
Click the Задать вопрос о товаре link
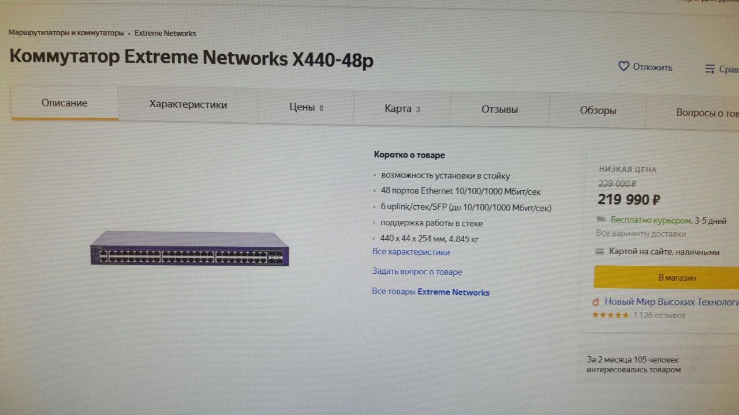(x=417, y=271)
